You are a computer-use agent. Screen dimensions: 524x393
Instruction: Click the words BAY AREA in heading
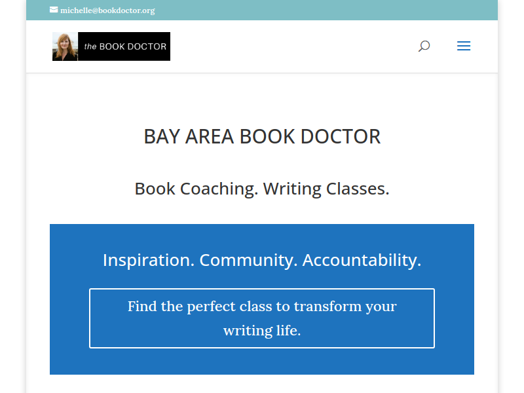pyautogui.click(x=189, y=136)
